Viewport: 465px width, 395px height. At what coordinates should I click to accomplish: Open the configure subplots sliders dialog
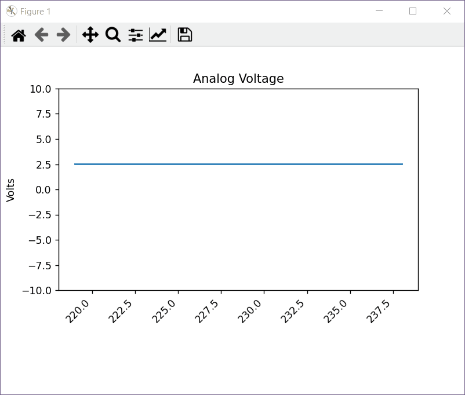(136, 35)
